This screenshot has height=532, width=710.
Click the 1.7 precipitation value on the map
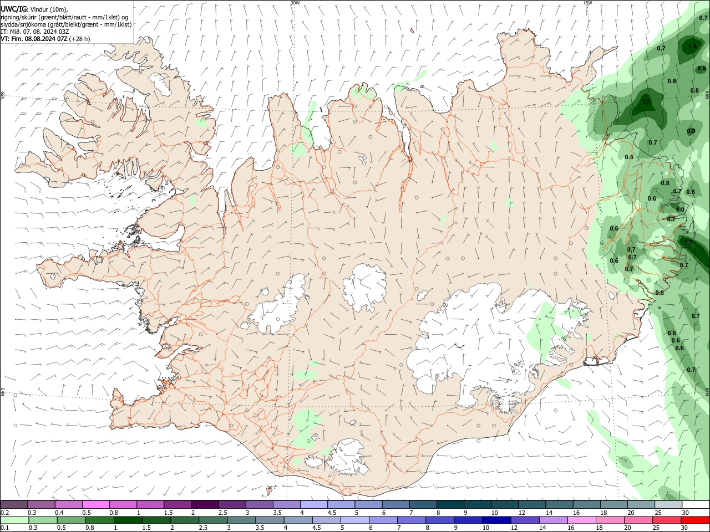coord(689,243)
